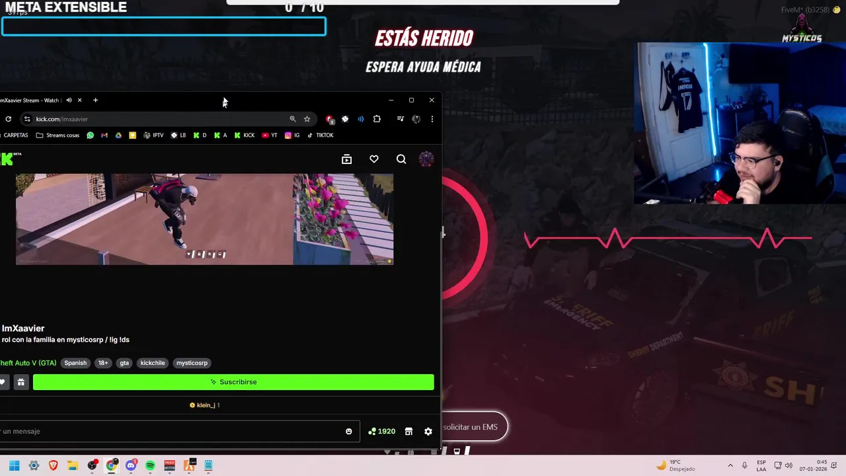Image resolution: width=846 pixels, height=476 pixels.
Task: Open the browser profile avatar
Action: (416, 119)
